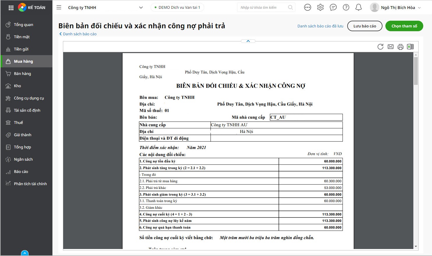Open user menu Ngô Thị Bích Hòa

pyautogui.click(x=396, y=8)
